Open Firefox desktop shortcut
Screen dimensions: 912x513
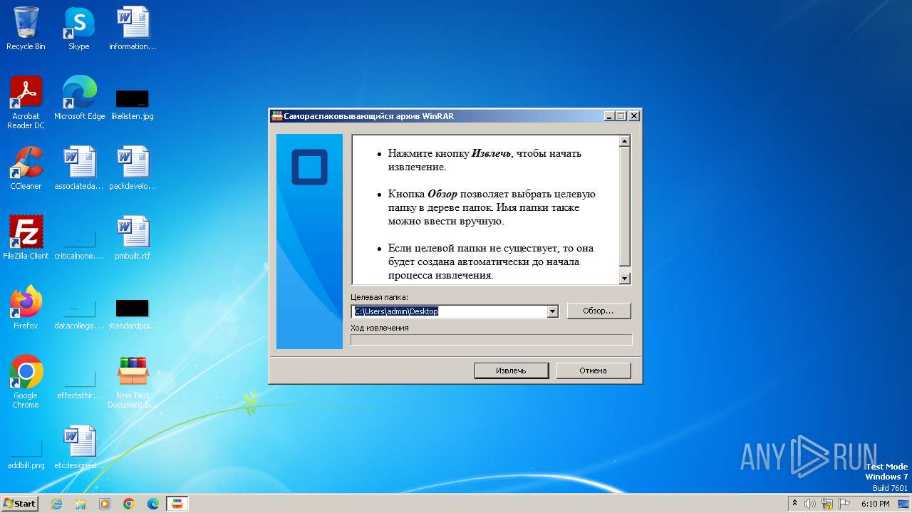[26, 308]
